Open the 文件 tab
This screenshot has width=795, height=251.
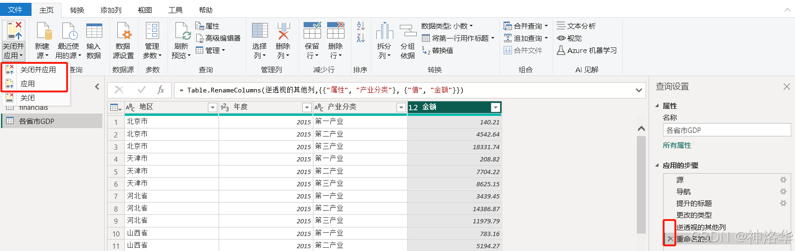pyautogui.click(x=15, y=9)
